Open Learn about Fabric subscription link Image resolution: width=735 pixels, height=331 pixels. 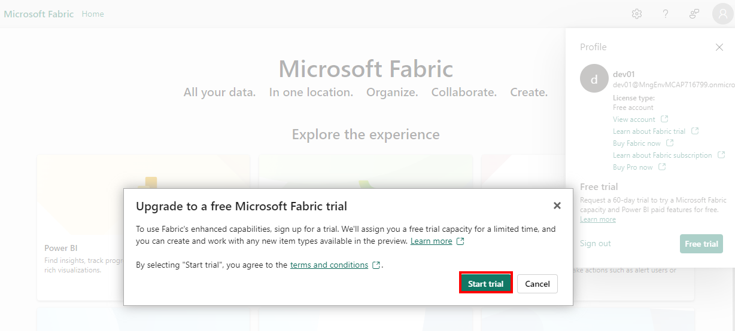tap(662, 155)
